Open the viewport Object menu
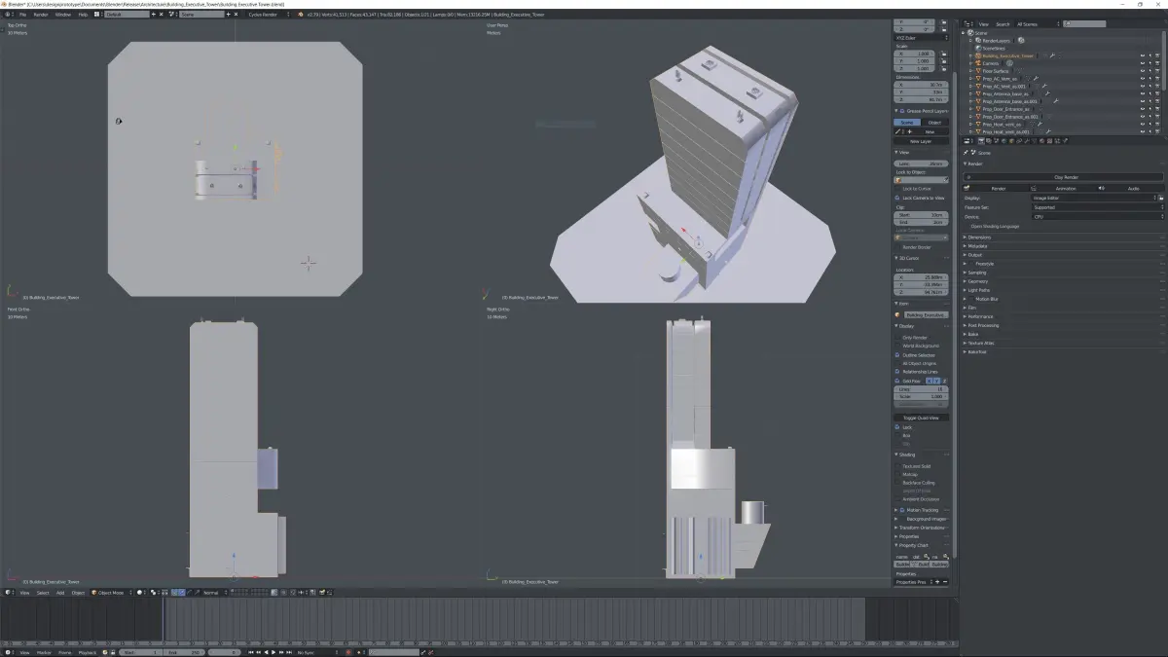 click(78, 593)
